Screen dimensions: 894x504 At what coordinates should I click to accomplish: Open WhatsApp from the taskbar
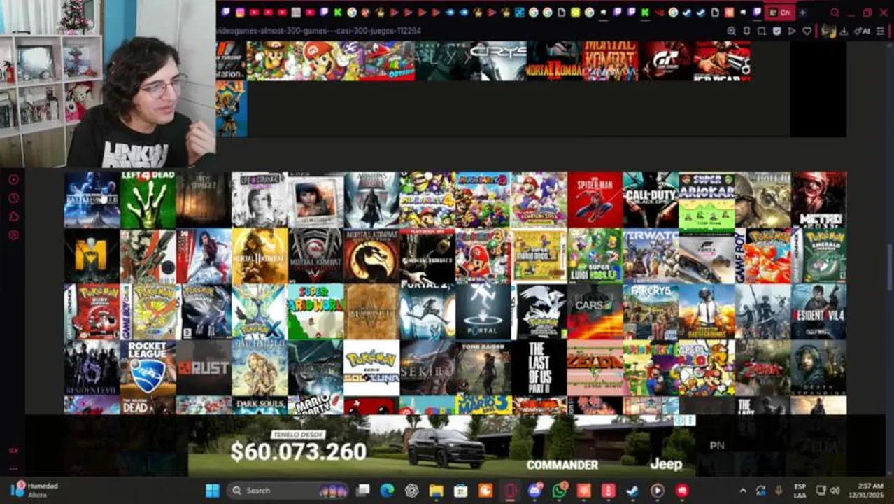click(x=560, y=491)
